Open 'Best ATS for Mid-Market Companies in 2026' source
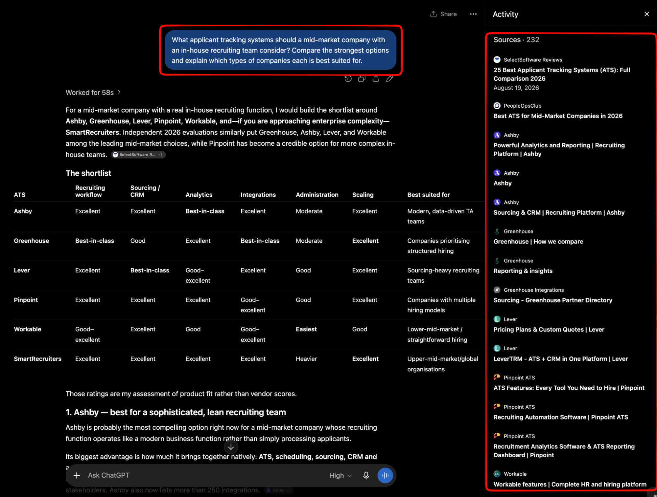657x497 pixels. [x=558, y=116]
